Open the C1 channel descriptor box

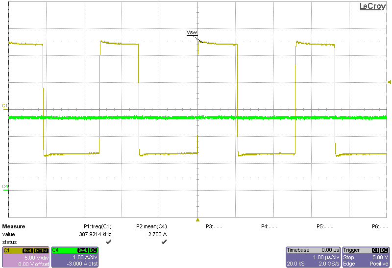tap(25, 257)
